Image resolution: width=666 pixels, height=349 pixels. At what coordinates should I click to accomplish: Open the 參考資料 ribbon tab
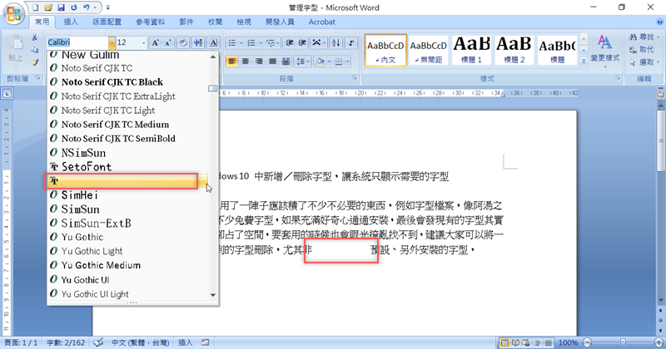coord(151,22)
